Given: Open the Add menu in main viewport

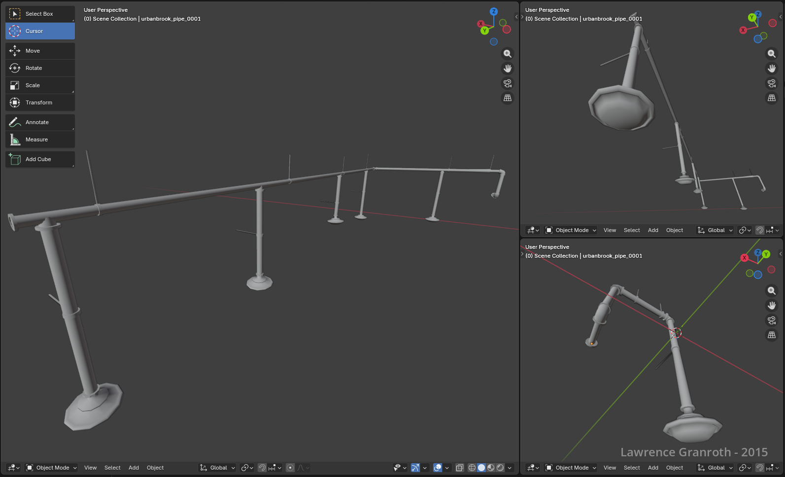Looking at the screenshot, I should coord(134,468).
